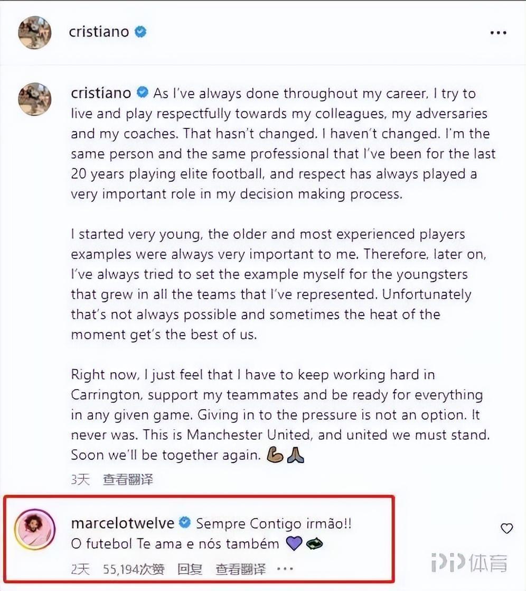Screen dimensions: 526x591
Task: Click the cristiano username starting the caption
Action: (101, 94)
